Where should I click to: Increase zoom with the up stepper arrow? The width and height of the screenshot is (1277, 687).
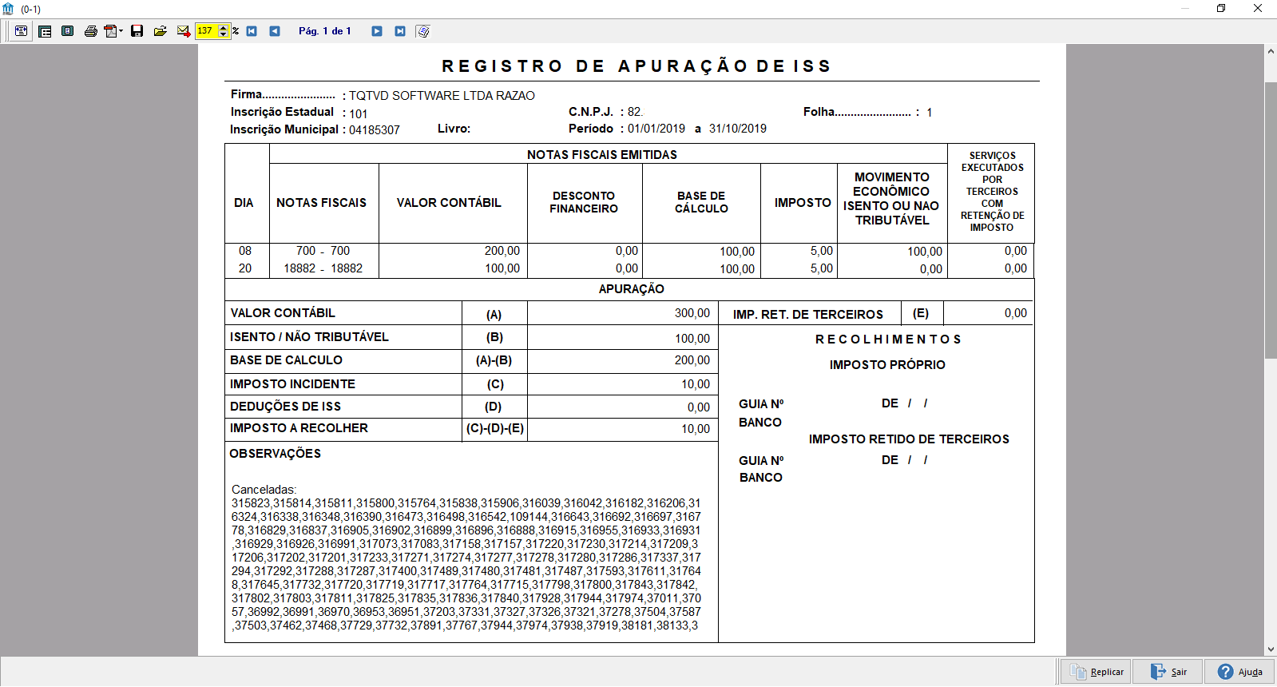click(224, 28)
